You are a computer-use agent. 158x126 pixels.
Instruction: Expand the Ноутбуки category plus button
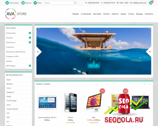coord(30,38)
